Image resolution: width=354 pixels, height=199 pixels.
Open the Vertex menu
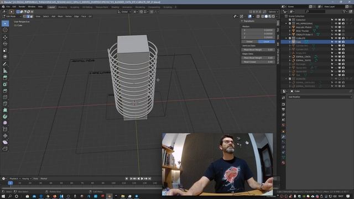[69, 16]
